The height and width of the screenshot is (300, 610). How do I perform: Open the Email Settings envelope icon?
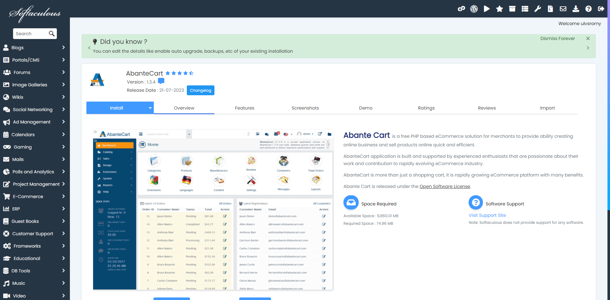coord(563,9)
